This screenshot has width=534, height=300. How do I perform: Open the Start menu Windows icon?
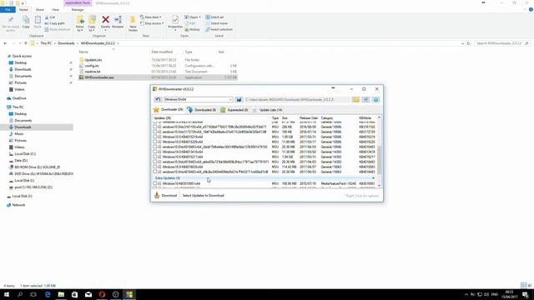7,294
